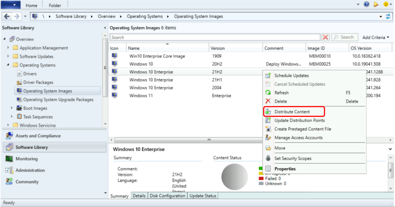Click the Content Status pie chart
Image resolution: width=395 pixels, height=207 pixels.
pyautogui.click(x=234, y=177)
